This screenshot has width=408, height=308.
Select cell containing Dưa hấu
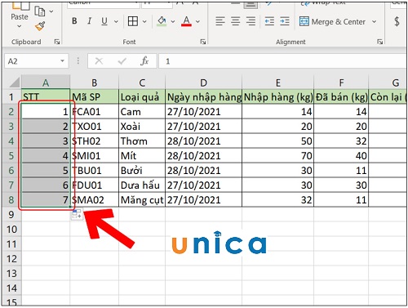142,185
